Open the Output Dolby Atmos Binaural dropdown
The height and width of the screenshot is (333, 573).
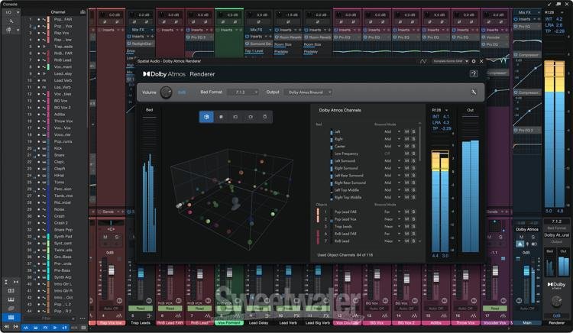(309, 92)
